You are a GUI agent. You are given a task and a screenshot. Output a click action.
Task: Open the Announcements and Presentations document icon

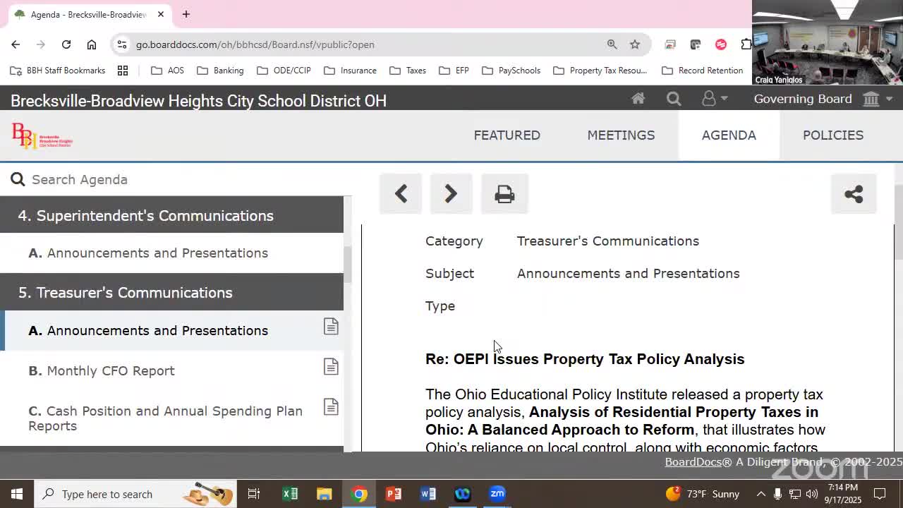coord(331,326)
